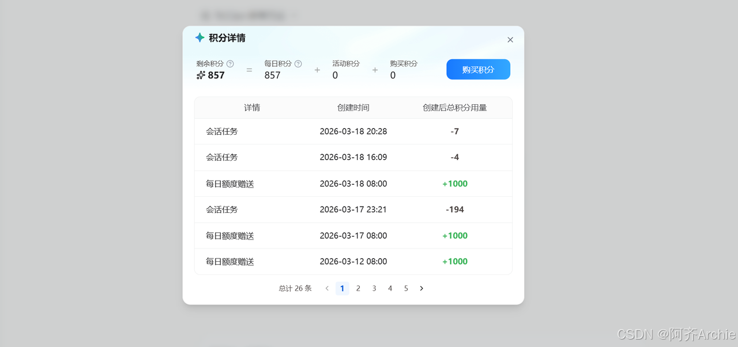Viewport: 738px width, 347px height.
Task: Click the previous page chevron in pagination
Action: 327,288
